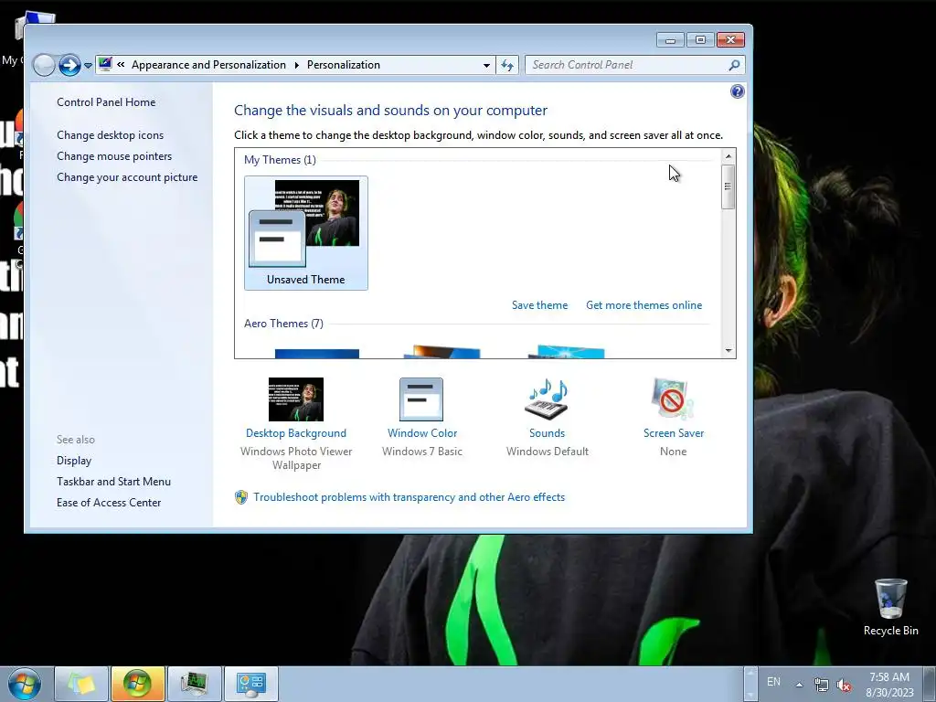Click the Desktop Background text link

(296, 432)
